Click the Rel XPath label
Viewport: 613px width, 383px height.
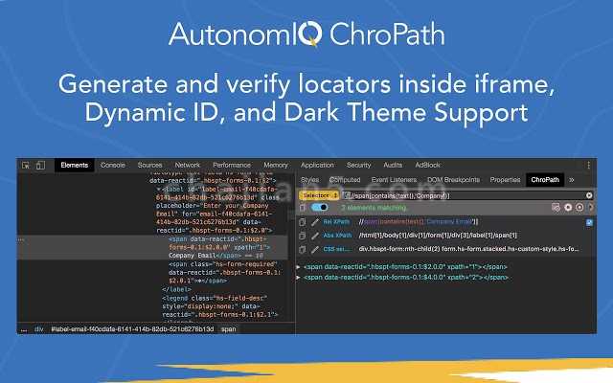tap(336, 222)
